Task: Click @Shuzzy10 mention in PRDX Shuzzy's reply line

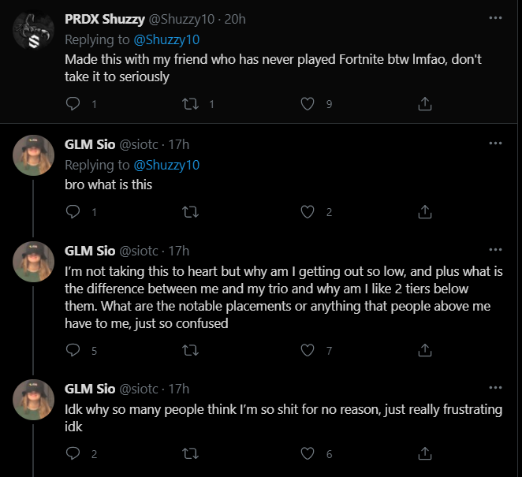Action: point(166,39)
